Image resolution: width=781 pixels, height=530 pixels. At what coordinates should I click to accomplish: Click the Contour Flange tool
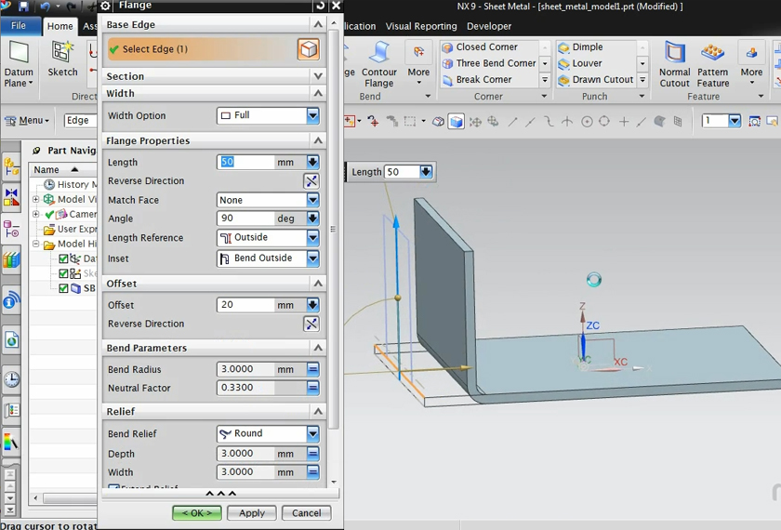378,63
